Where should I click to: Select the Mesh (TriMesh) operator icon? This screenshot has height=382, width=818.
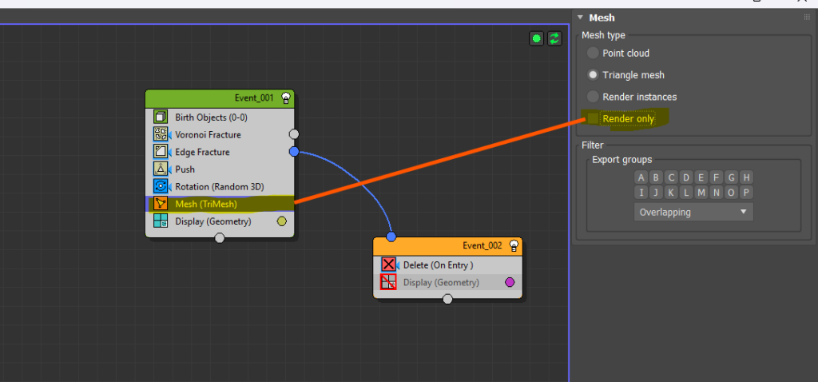click(x=160, y=204)
